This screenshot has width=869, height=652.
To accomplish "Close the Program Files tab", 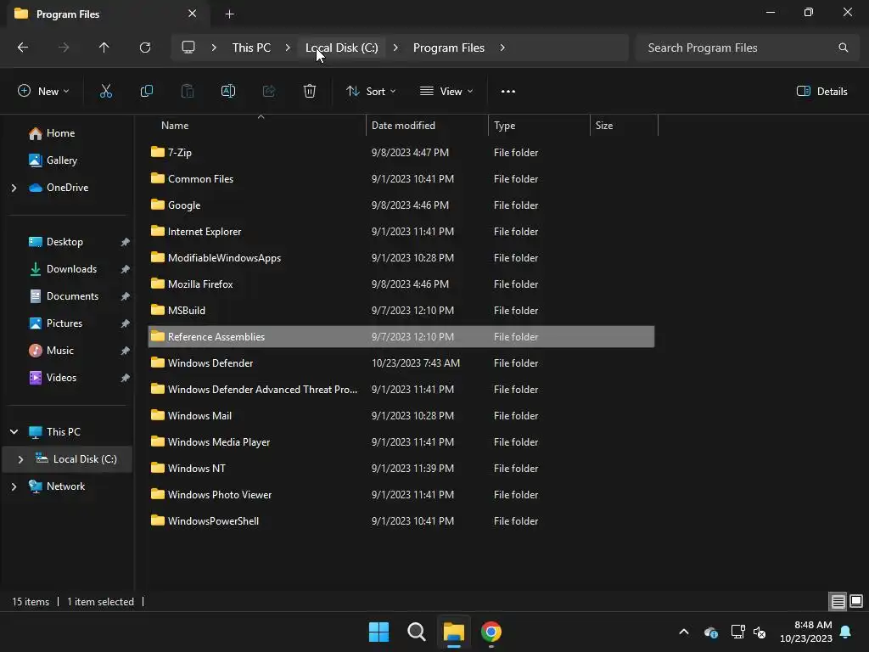I will click(193, 14).
